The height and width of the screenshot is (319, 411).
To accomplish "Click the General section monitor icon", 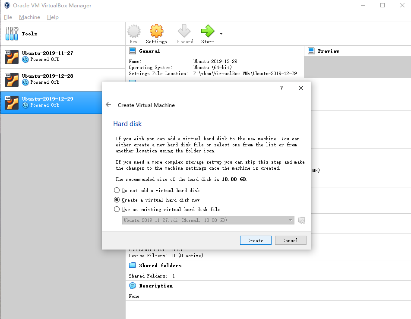I will pyautogui.click(x=133, y=51).
